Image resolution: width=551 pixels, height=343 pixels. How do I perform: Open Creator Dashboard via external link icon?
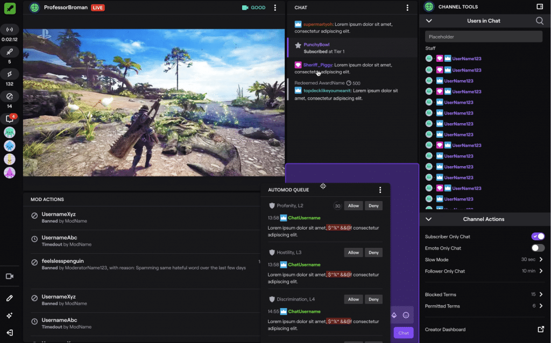541,329
